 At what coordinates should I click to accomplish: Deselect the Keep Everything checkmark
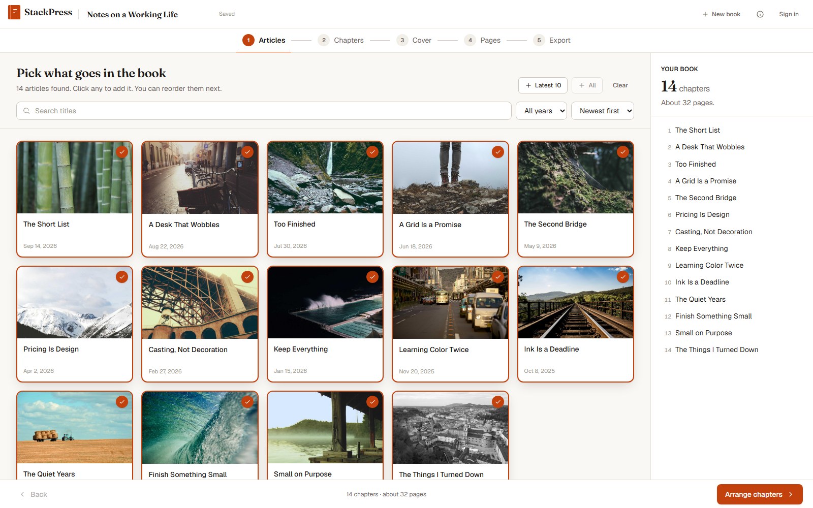tap(372, 277)
